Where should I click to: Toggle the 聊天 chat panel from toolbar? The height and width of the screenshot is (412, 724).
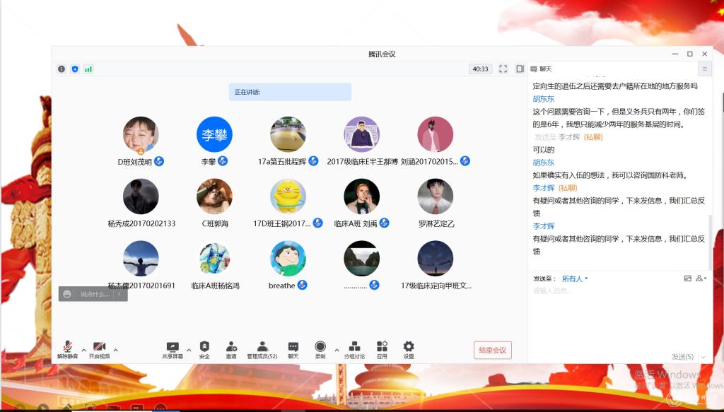coord(293,347)
